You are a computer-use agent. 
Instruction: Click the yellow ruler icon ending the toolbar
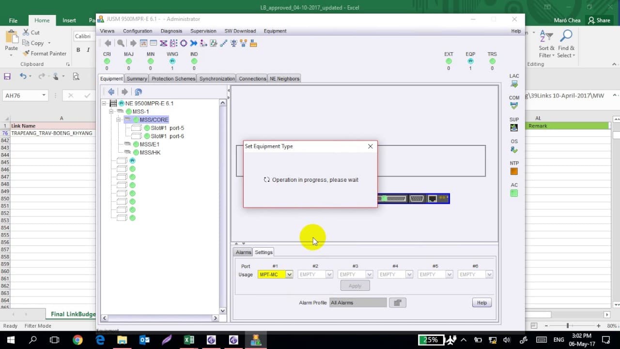pos(253,43)
